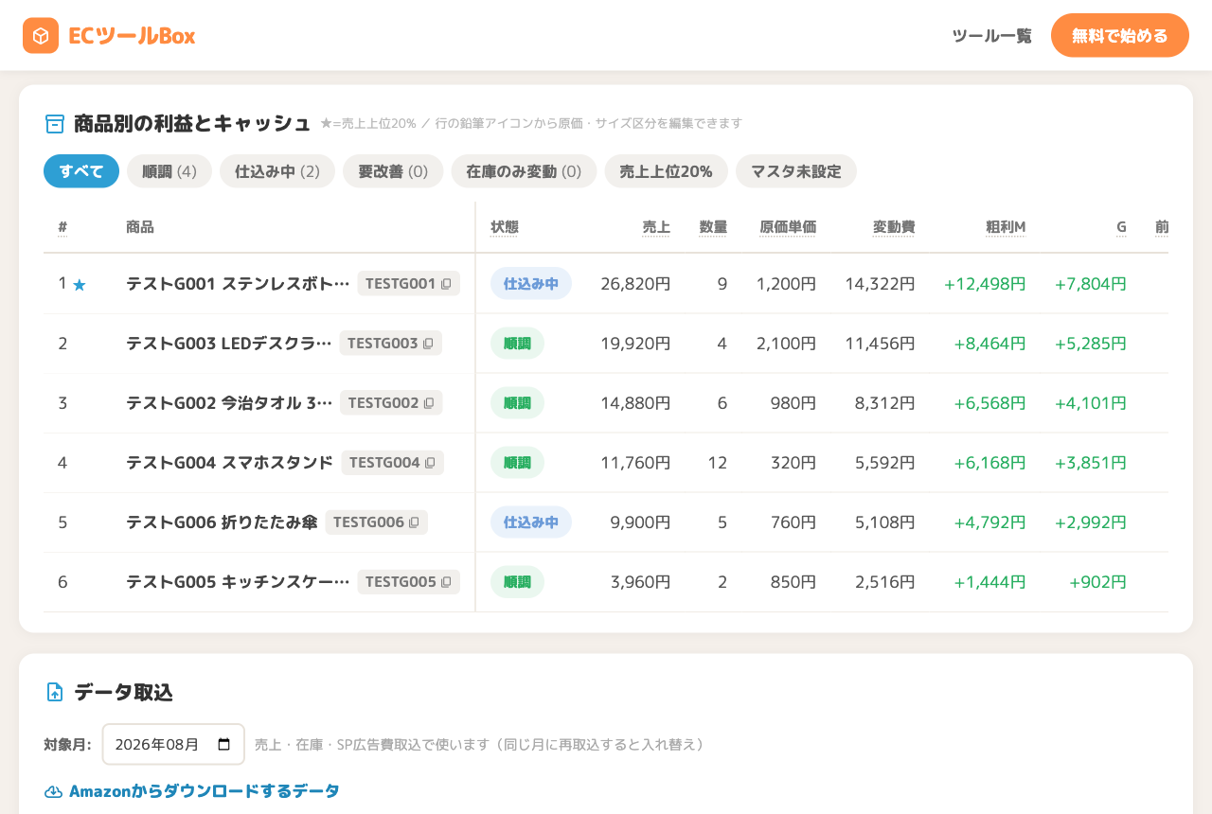Click the +902円 value in row 6
Image resolution: width=1212 pixels, height=814 pixels.
coord(1097,581)
